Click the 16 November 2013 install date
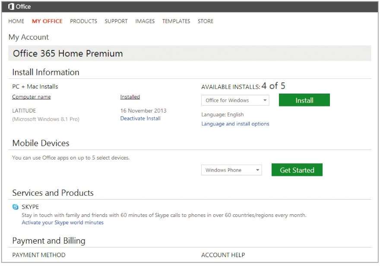The height and width of the screenshot is (266, 380). click(143, 111)
